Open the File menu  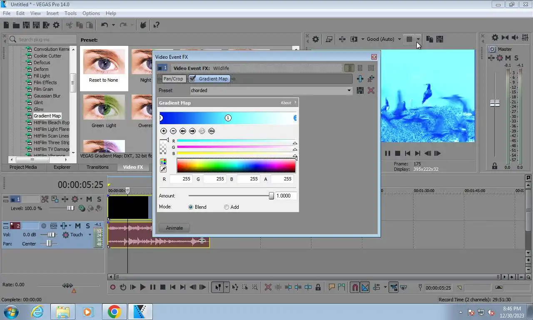7,13
